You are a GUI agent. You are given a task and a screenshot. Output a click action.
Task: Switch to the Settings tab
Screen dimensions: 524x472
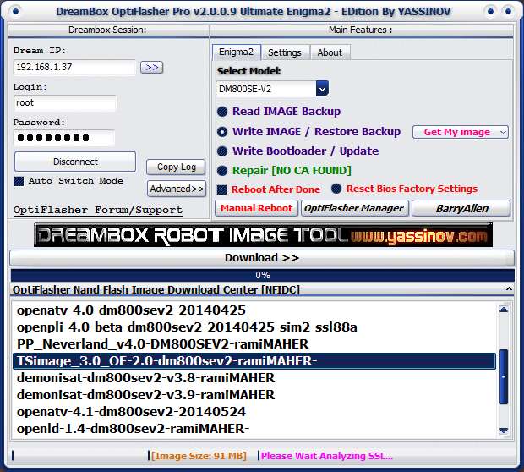click(x=285, y=52)
